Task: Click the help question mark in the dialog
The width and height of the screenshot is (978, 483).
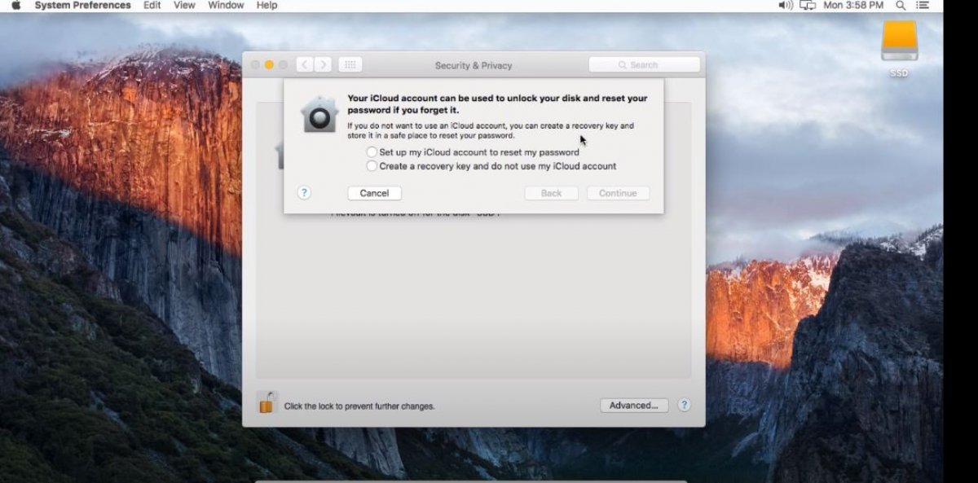Action: (x=304, y=192)
